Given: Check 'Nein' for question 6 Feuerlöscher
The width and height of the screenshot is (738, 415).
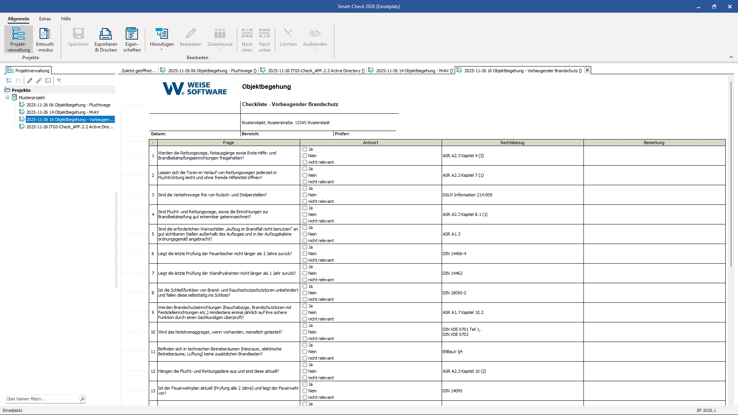Looking at the screenshot, I should point(305,254).
